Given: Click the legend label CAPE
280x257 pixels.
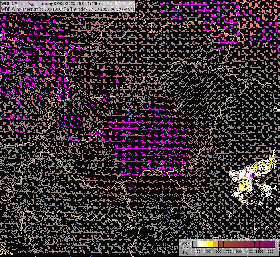Looking at the screenshot, I should coord(185,248).
